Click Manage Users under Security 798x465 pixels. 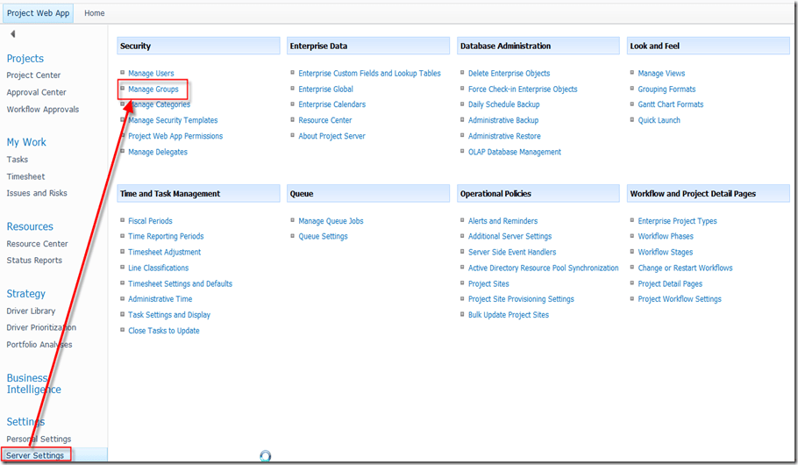pyautogui.click(x=151, y=74)
